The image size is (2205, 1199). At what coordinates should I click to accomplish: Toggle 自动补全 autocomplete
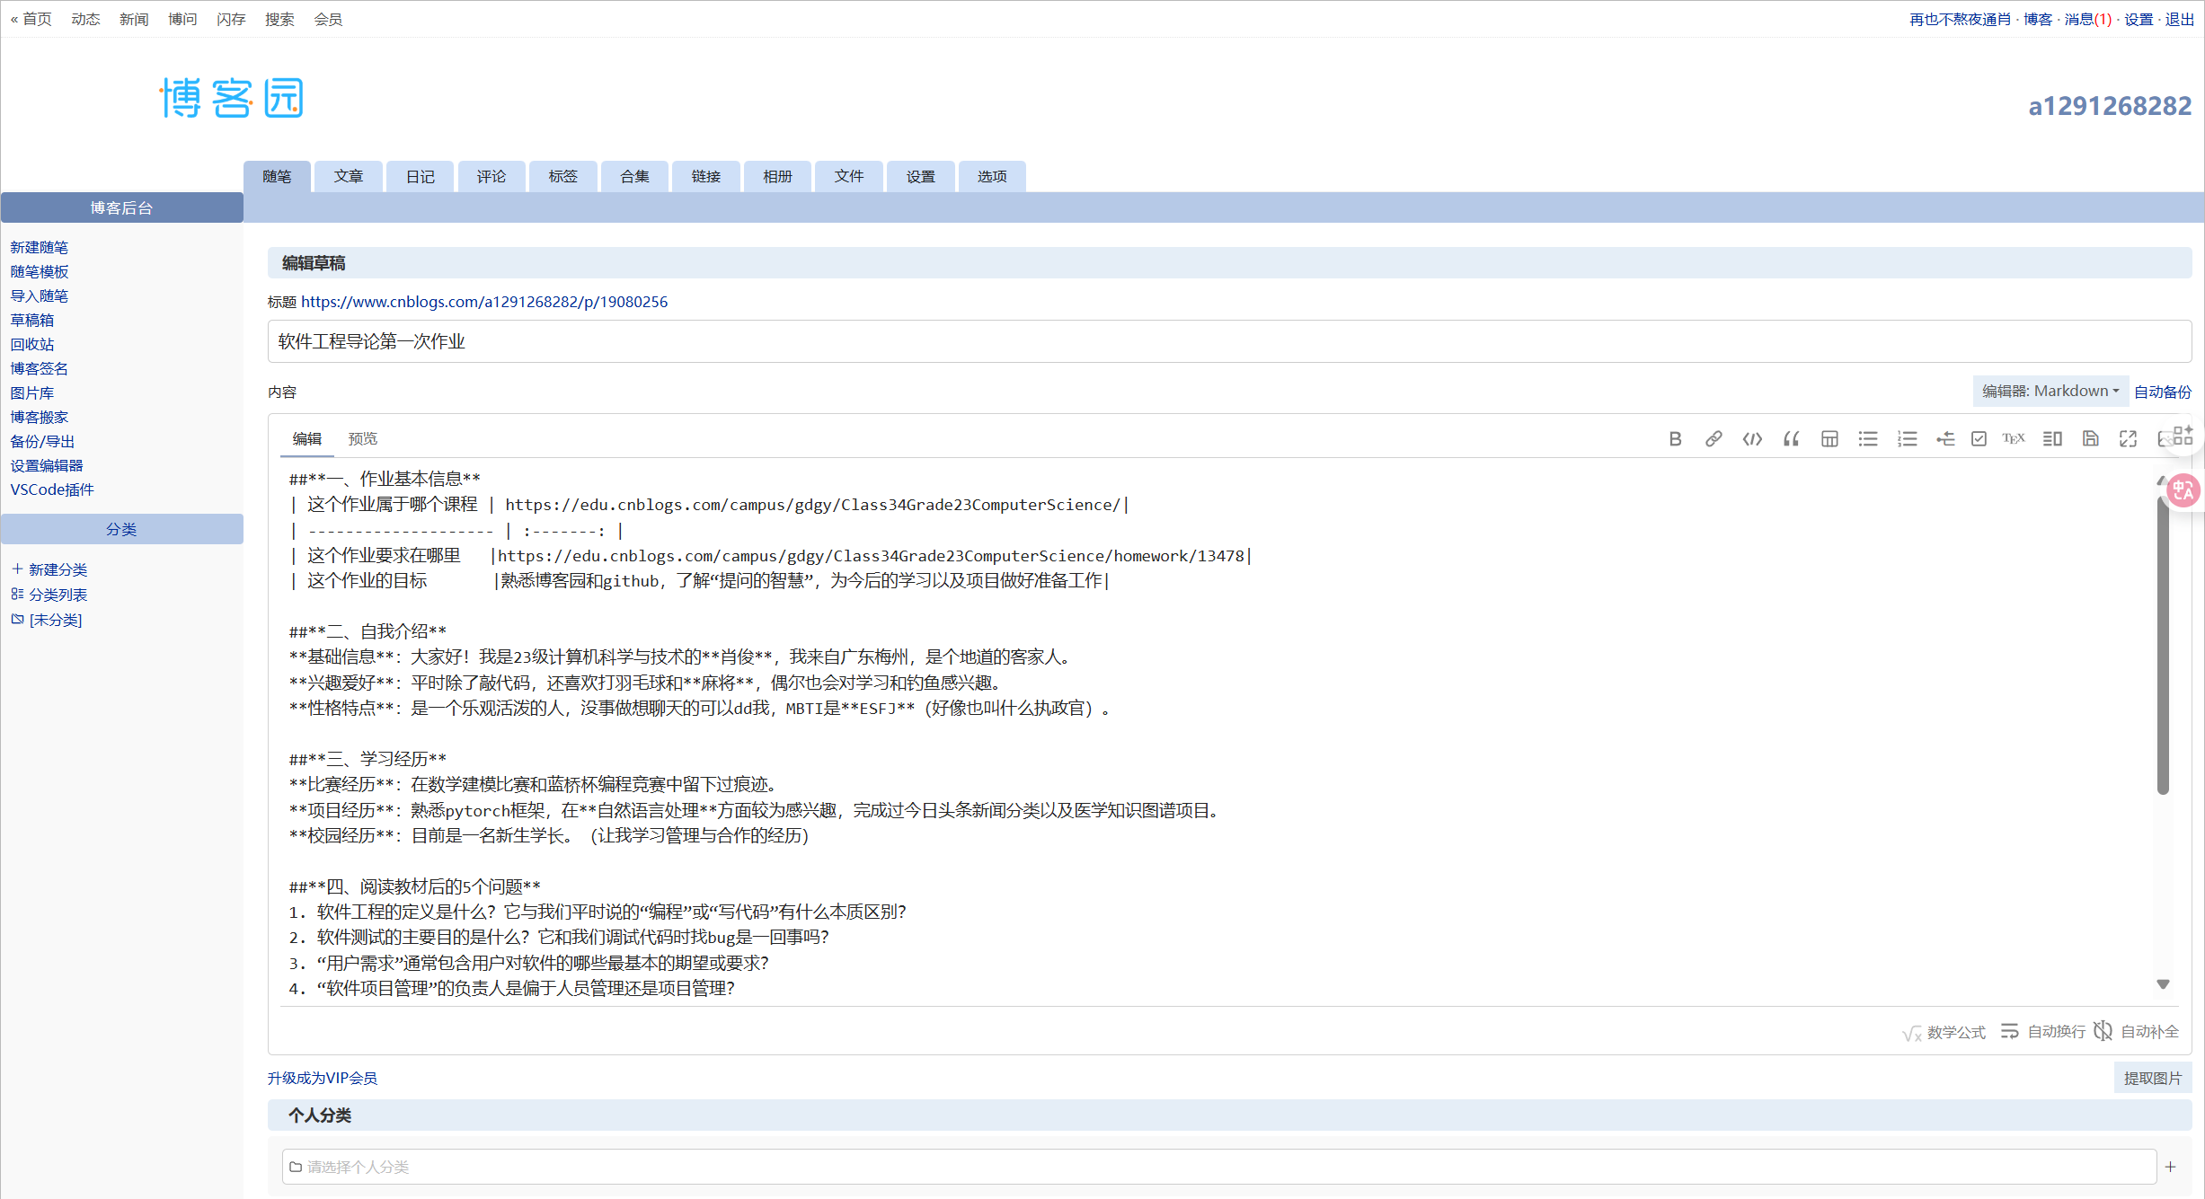(x=2137, y=1032)
